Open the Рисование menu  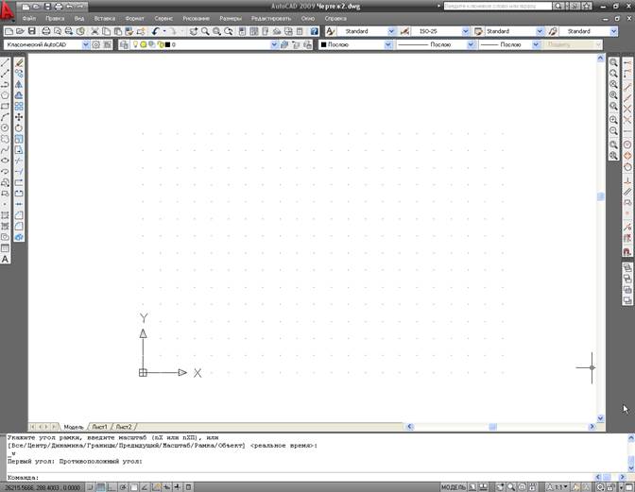[x=196, y=19]
